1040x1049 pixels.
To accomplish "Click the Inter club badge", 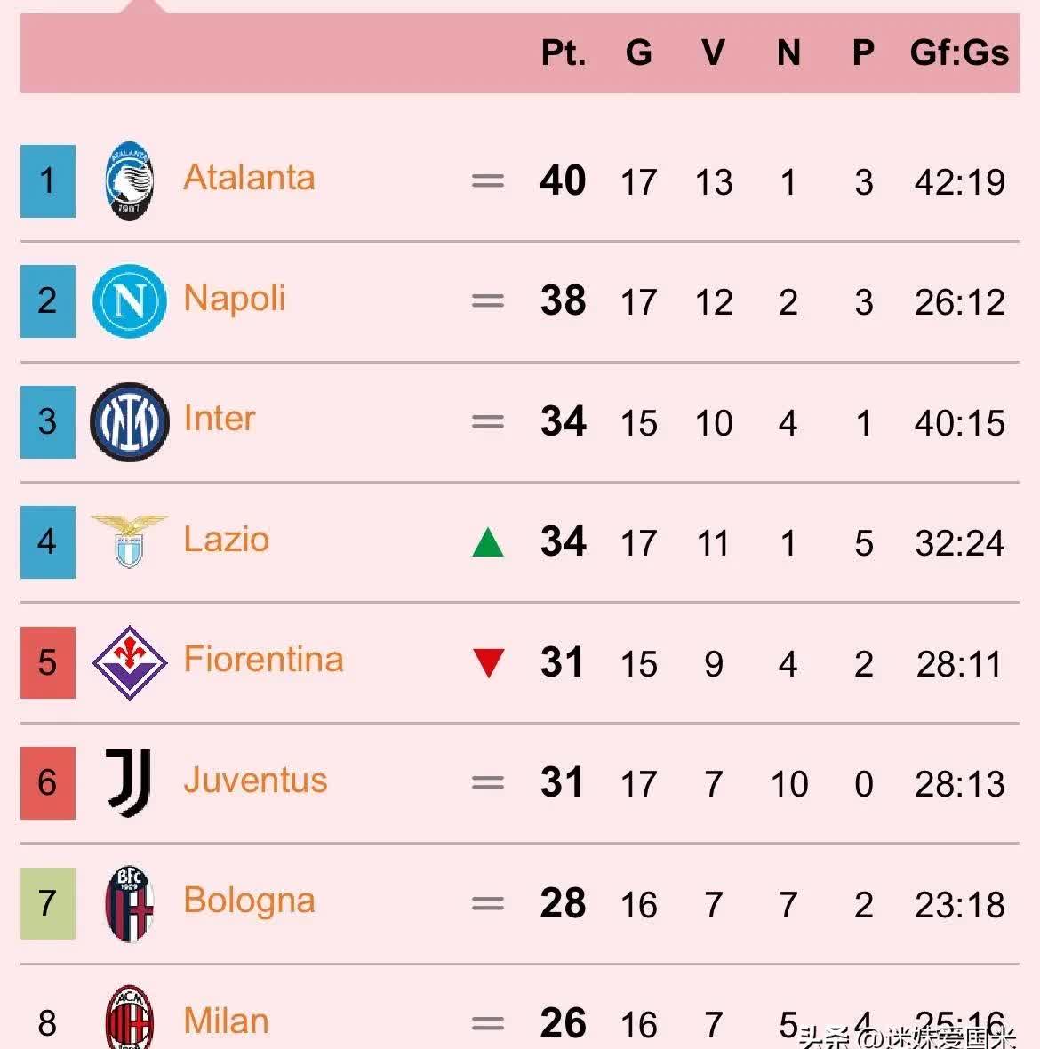I will pyautogui.click(x=130, y=422).
